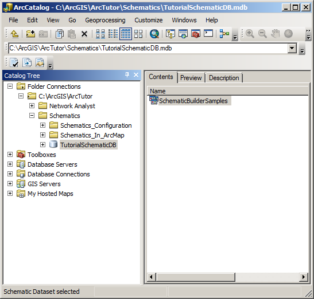The width and height of the screenshot is (314, 299).
Task: Toggle Details view mode
Action: [x=126, y=34]
